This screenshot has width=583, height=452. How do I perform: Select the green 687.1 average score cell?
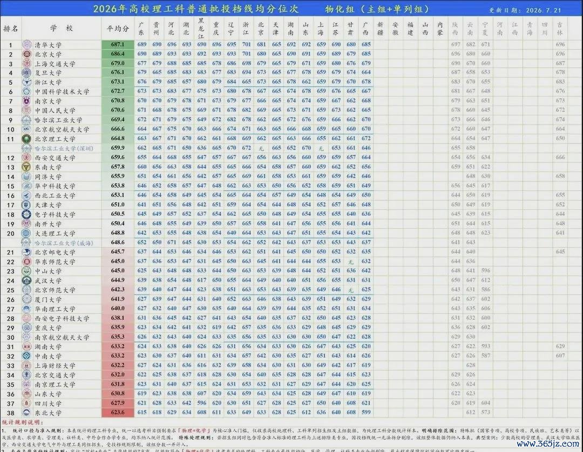coord(118,45)
